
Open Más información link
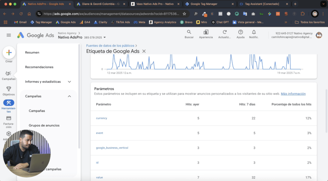[x=293, y=94]
